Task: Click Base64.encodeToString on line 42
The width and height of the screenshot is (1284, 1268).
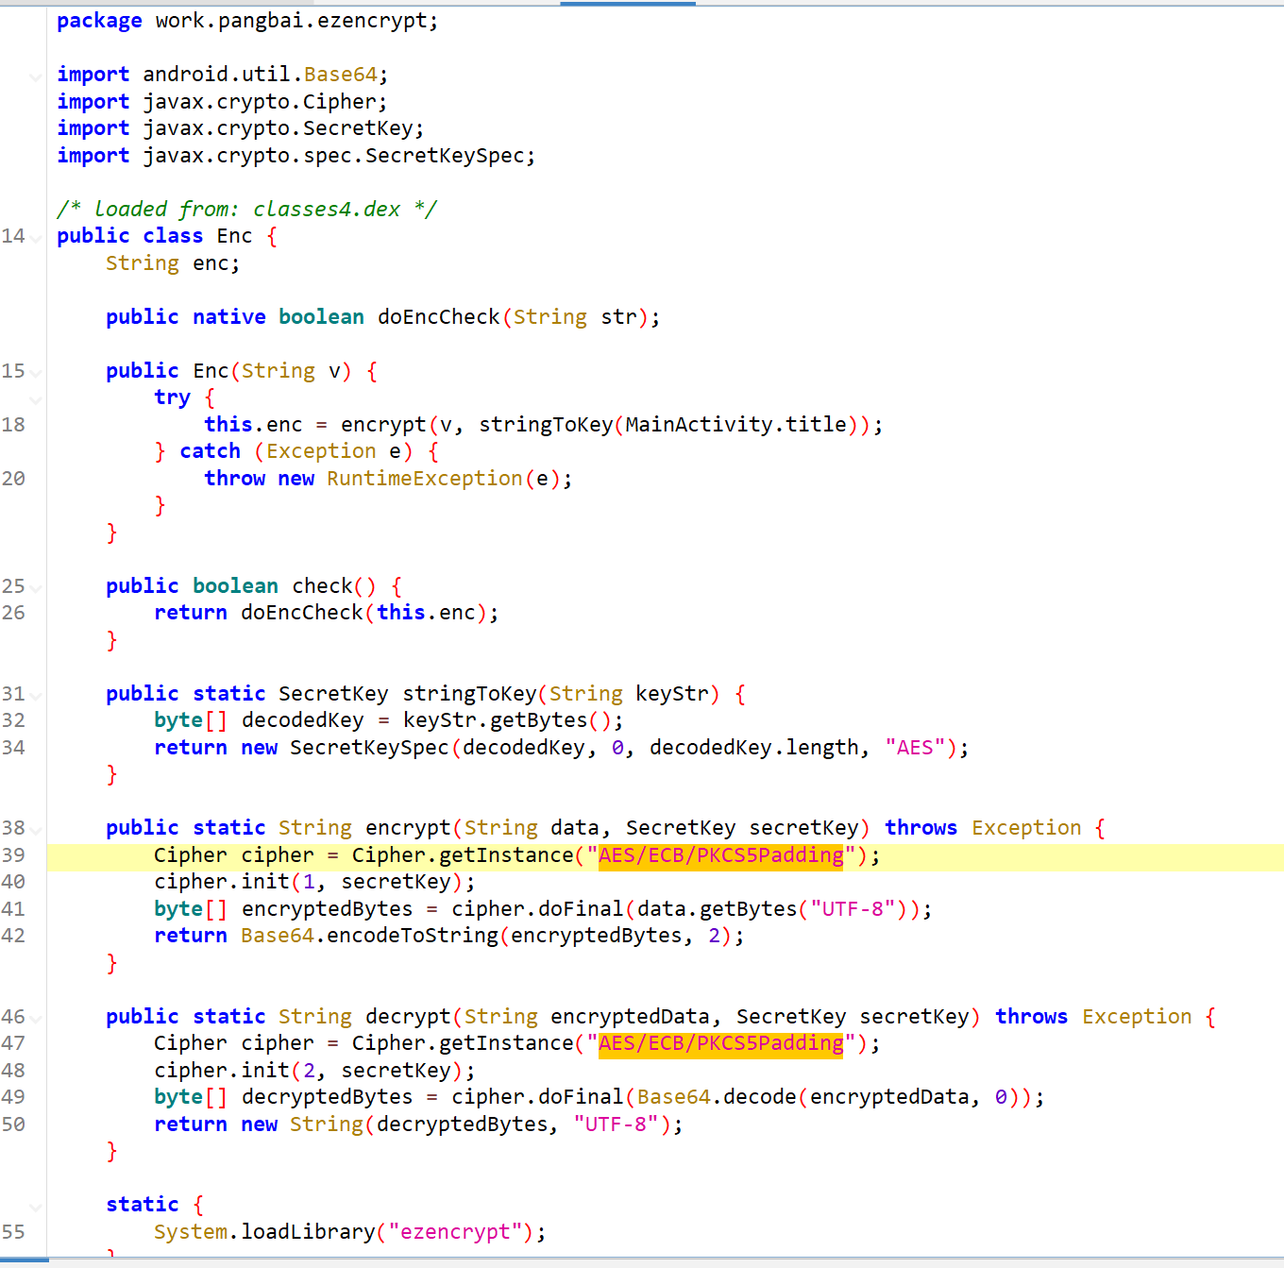Action: [x=370, y=936]
